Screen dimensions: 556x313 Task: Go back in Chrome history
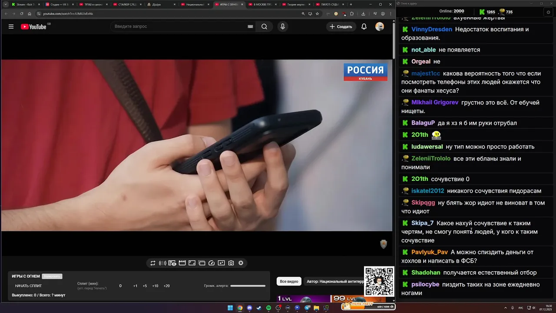[5, 13]
